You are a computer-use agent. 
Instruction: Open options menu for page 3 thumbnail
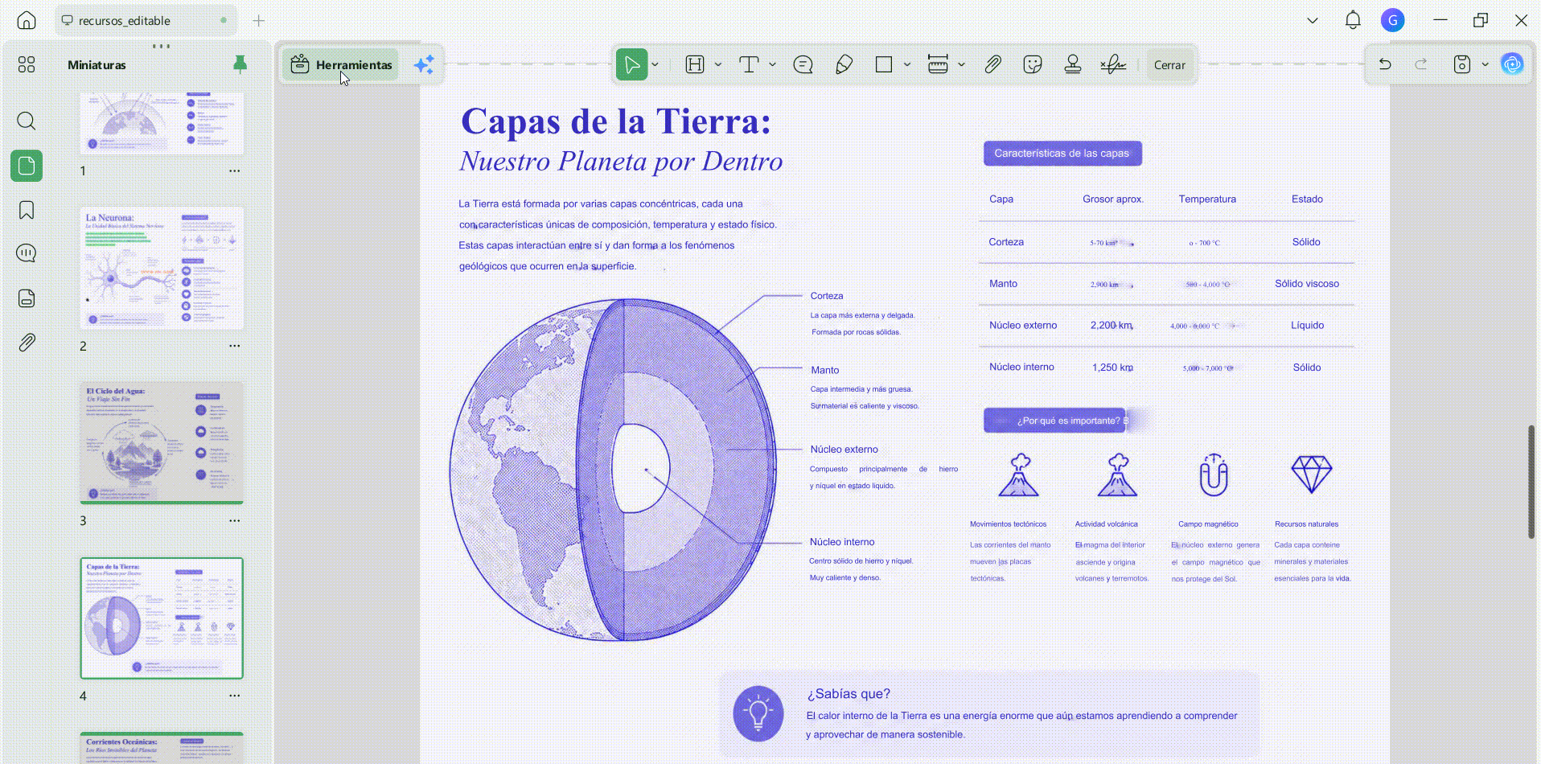coord(234,520)
